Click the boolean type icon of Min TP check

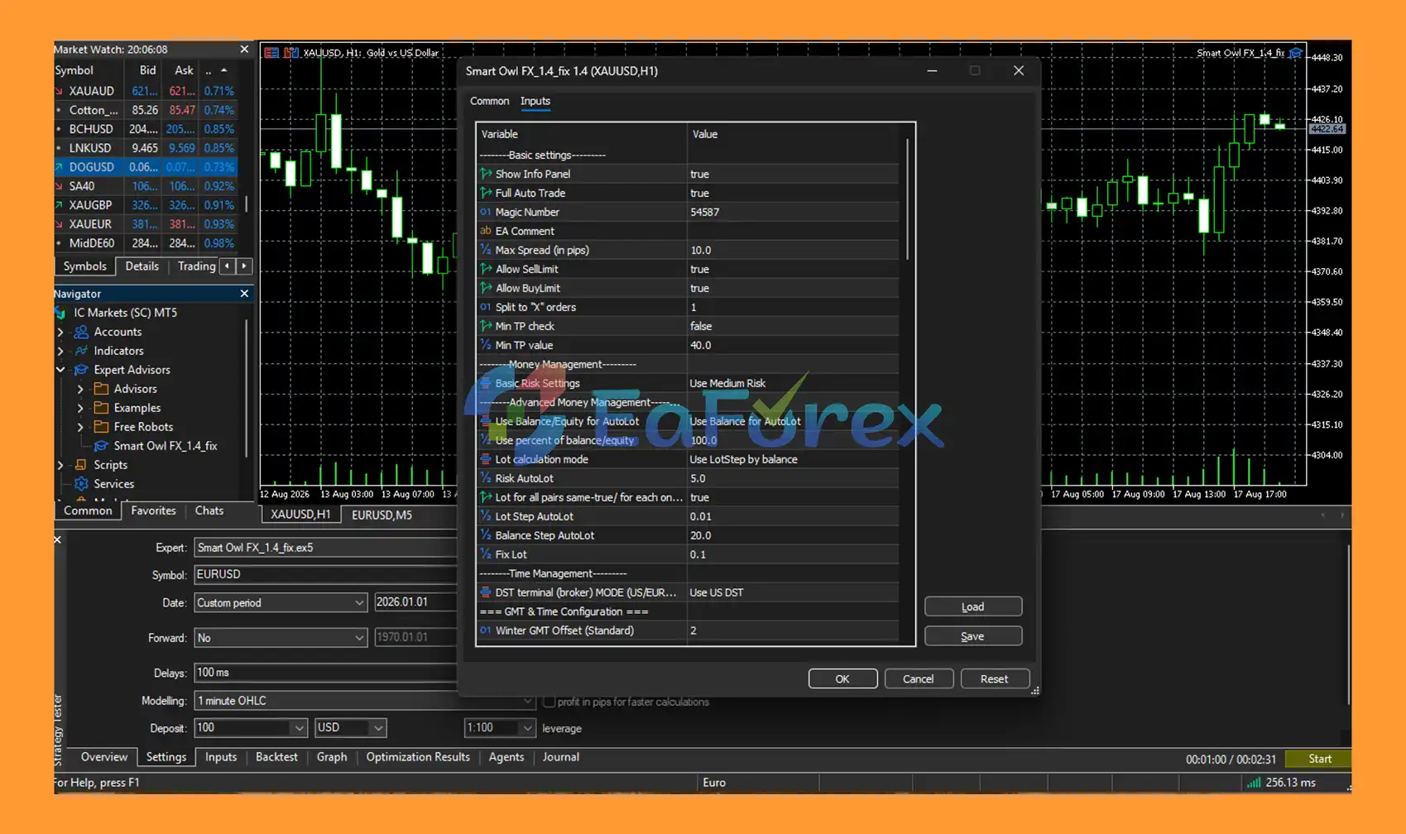pyautogui.click(x=486, y=326)
